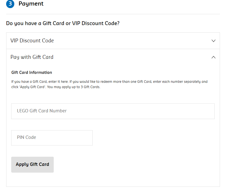The height and width of the screenshot is (191, 225).
Task: Click the blue step 3 circle badge
Action: coord(10,4)
